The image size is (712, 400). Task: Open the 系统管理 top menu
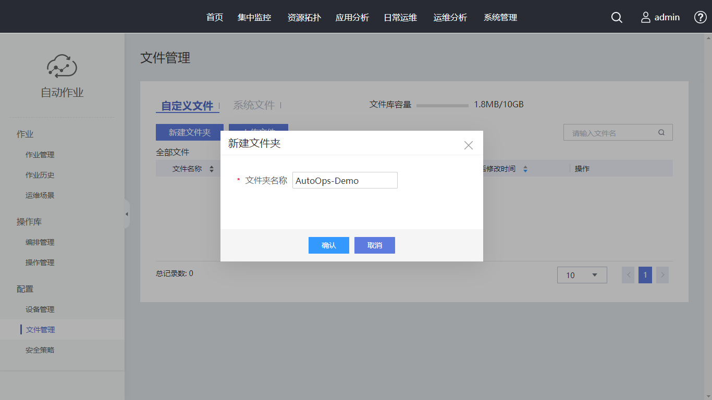tap(500, 18)
